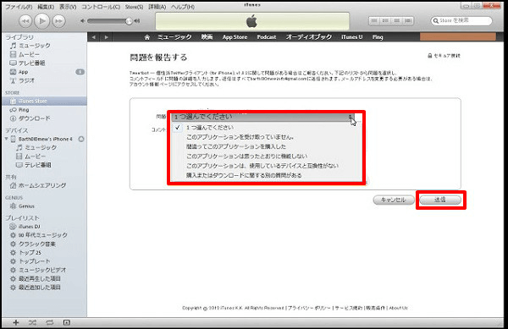Click the Store search field
The height and width of the screenshot is (329, 508).
pyautogui.click(x=461, y=20)
